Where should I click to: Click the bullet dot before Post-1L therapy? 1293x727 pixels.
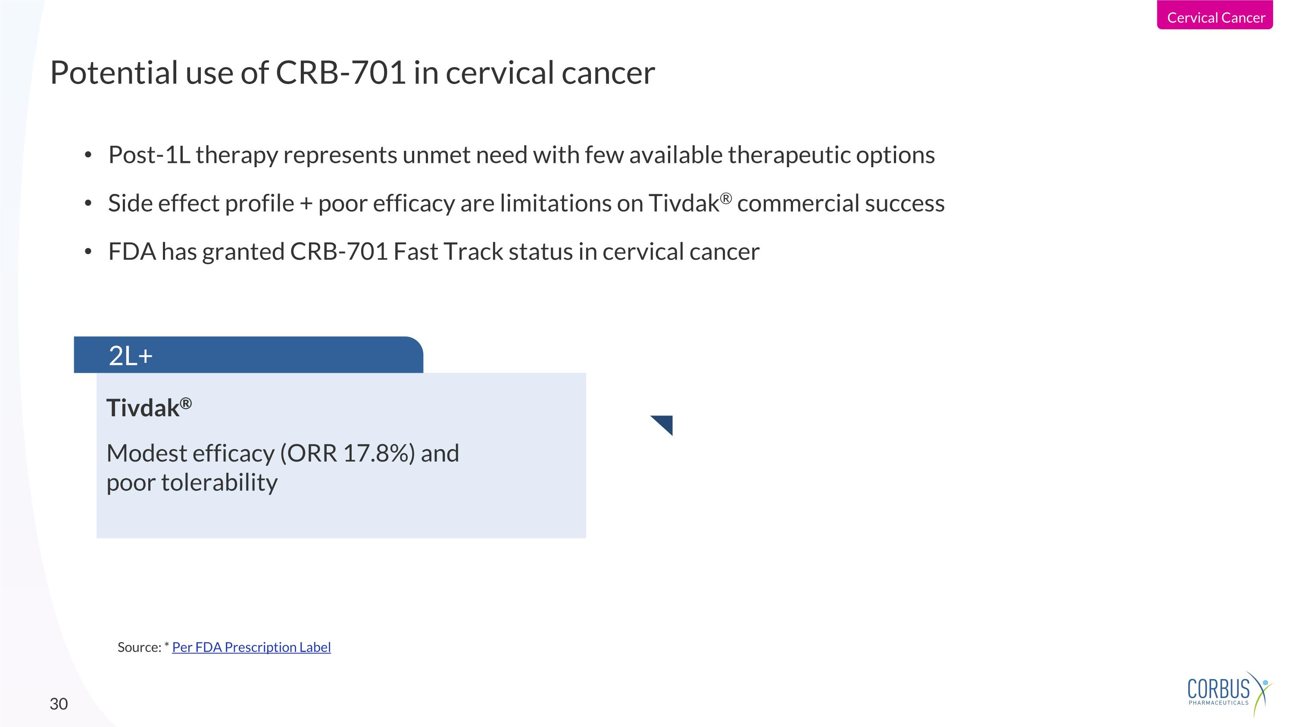tap(88, 155)
